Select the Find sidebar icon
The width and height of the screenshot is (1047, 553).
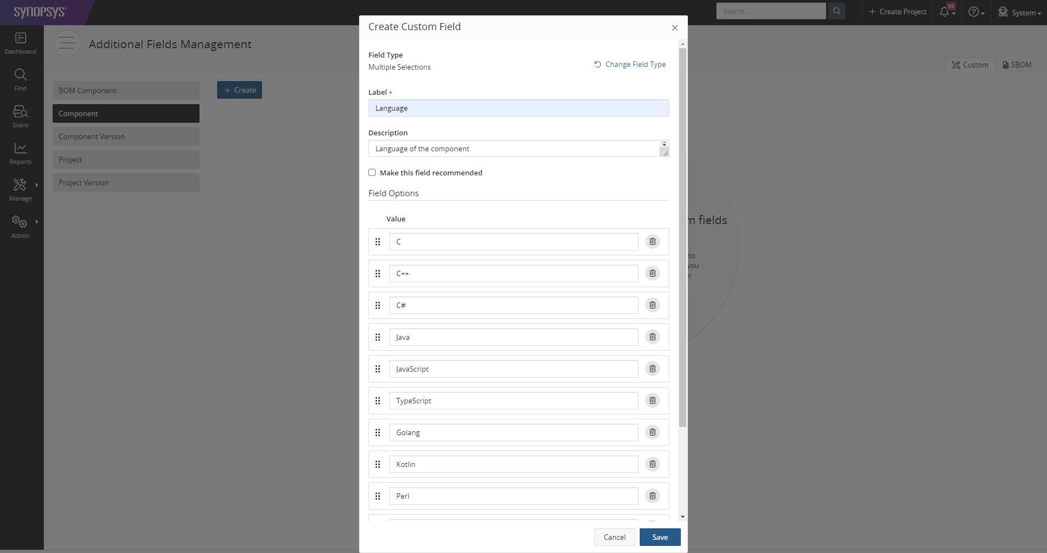[x=20, y=79]
